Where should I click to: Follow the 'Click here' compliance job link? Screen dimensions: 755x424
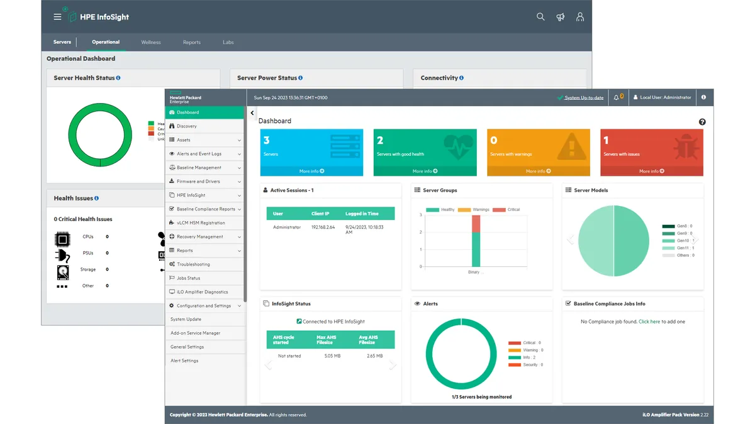click(649, 322)
